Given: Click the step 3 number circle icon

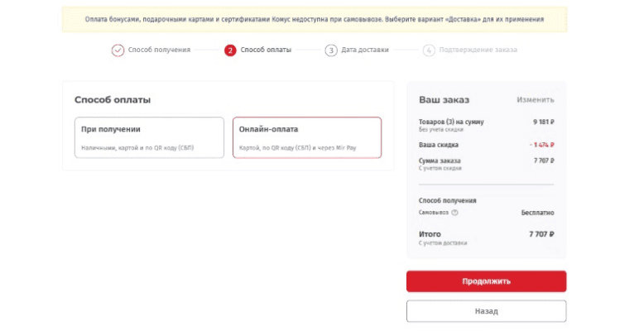Looking at the screenshot, I should click(x=331, y=50).
